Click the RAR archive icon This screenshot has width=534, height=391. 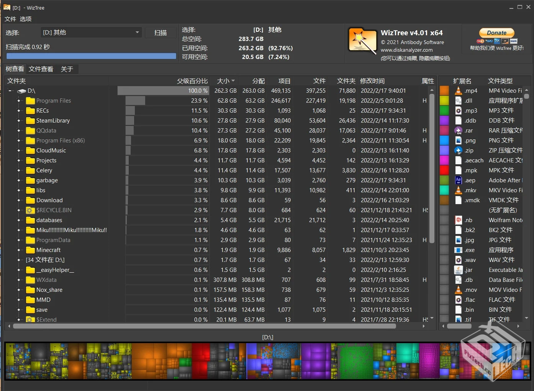pos(458,130)
